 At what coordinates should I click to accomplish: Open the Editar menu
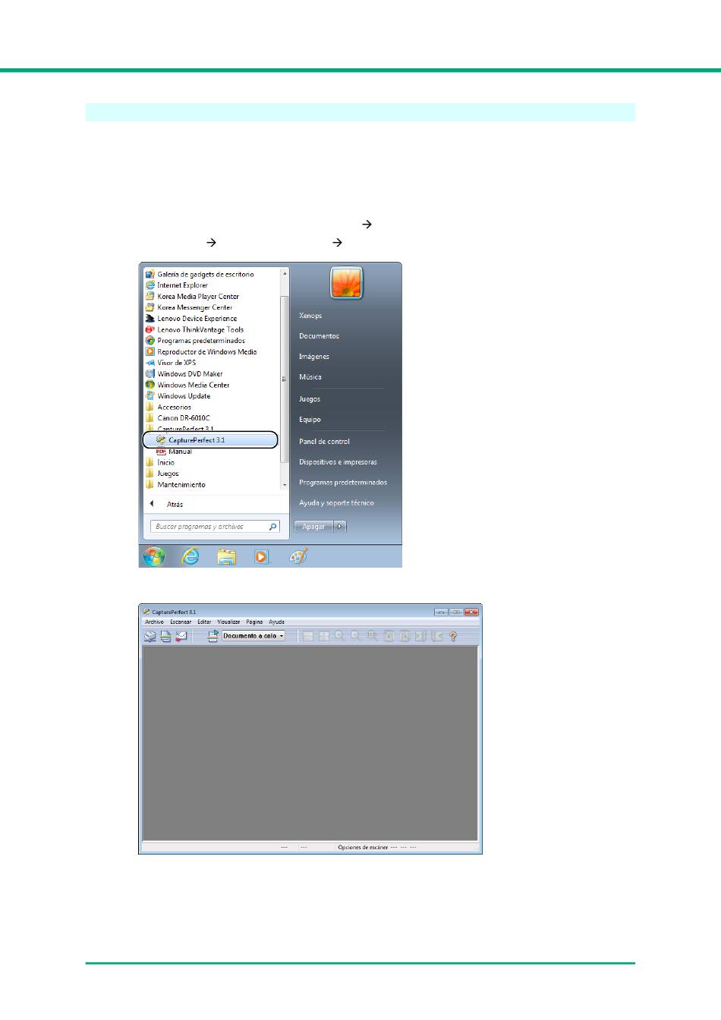[x=205, y=622]
